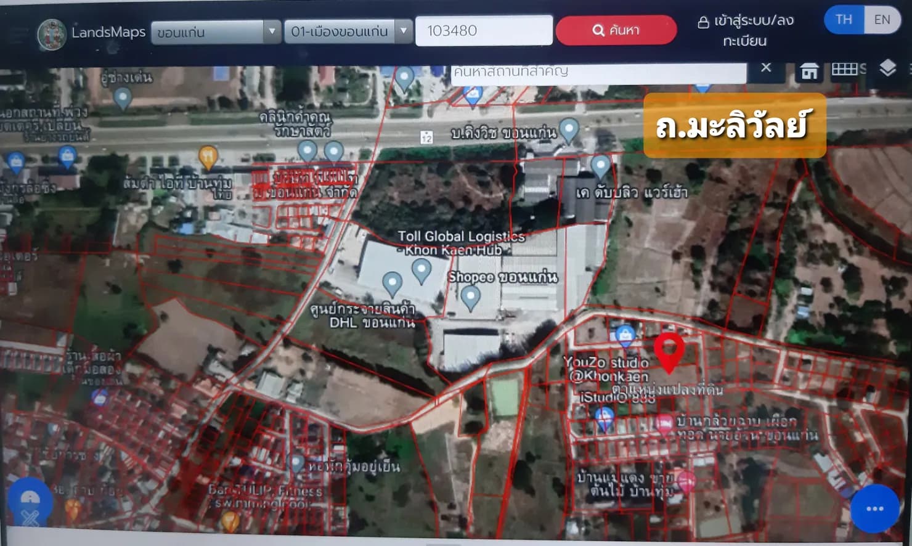Click the government office building icon

click(x=810, y=71)
